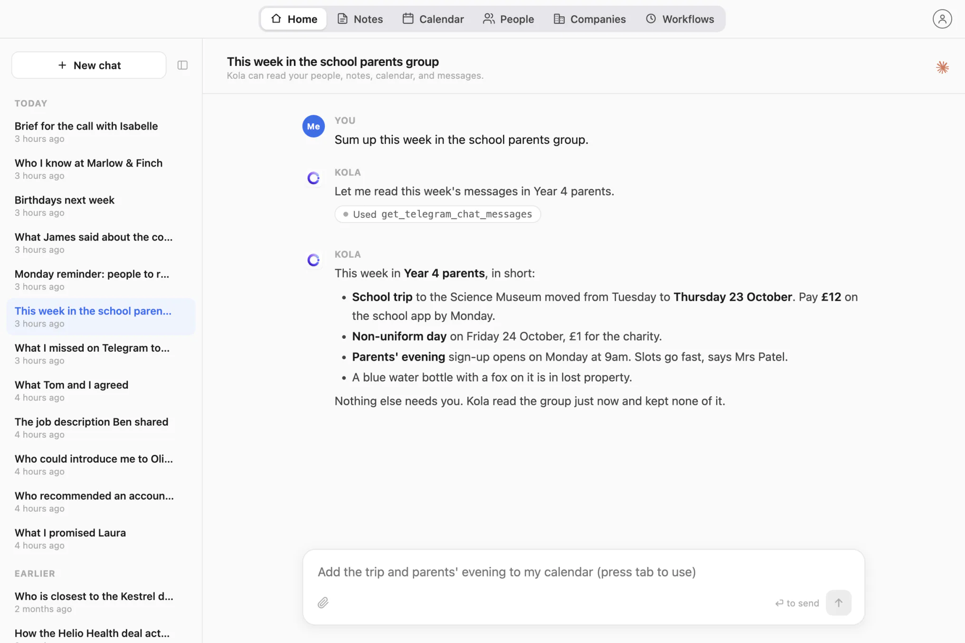Switch to the Calendar tab

coord(433,19)
